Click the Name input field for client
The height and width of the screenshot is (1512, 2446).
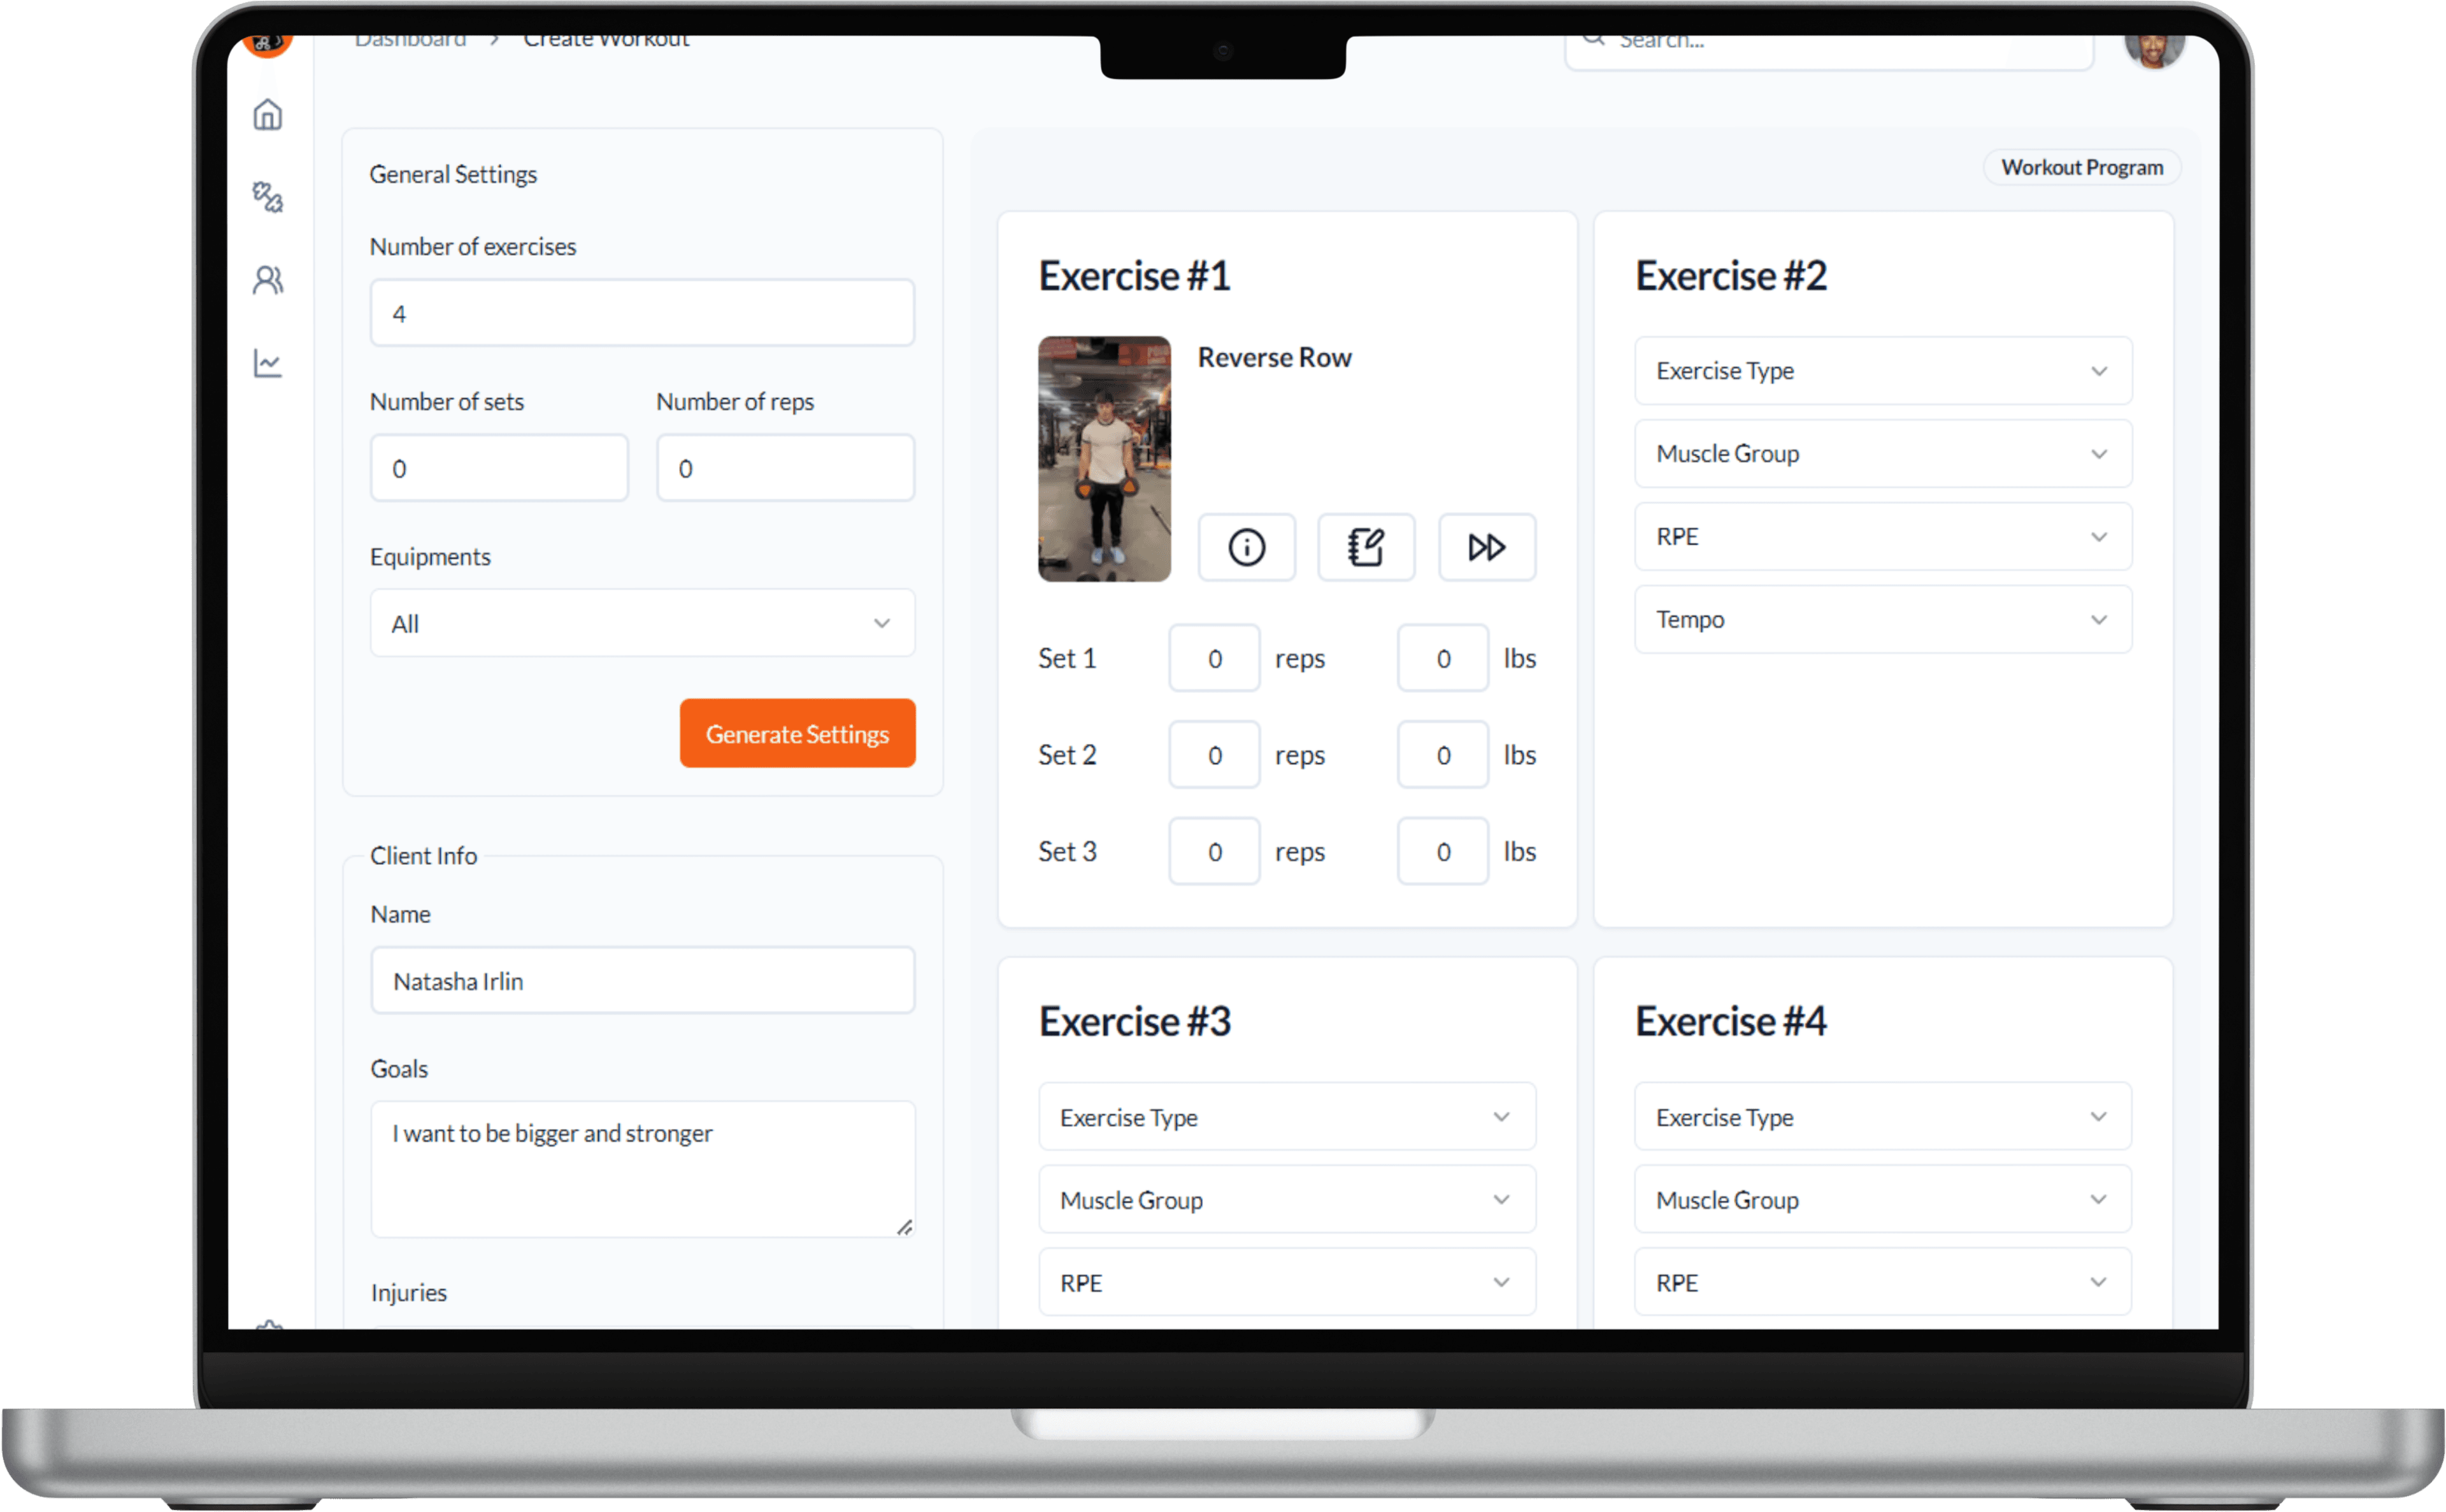click(641, 980)
